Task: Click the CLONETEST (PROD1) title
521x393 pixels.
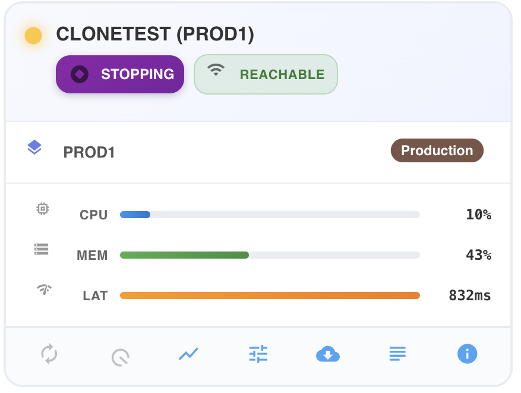Action: pos(155,34)
